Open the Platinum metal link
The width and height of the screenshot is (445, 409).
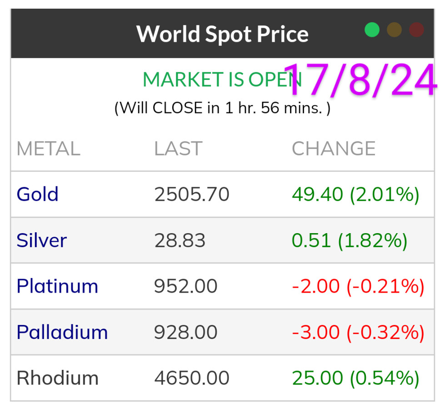pos(57,286)
